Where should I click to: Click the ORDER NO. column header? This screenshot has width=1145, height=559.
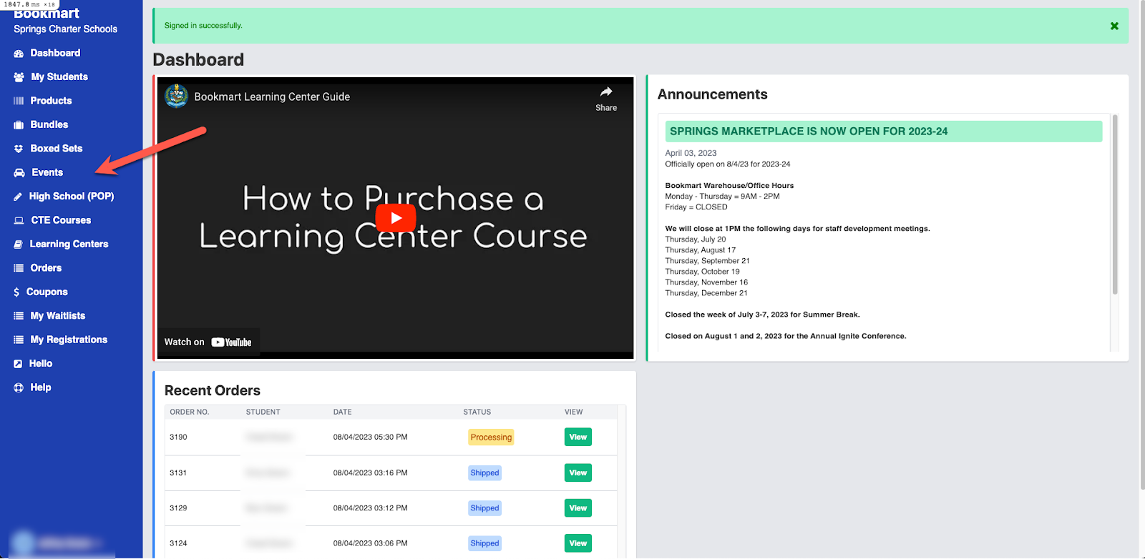190,412
